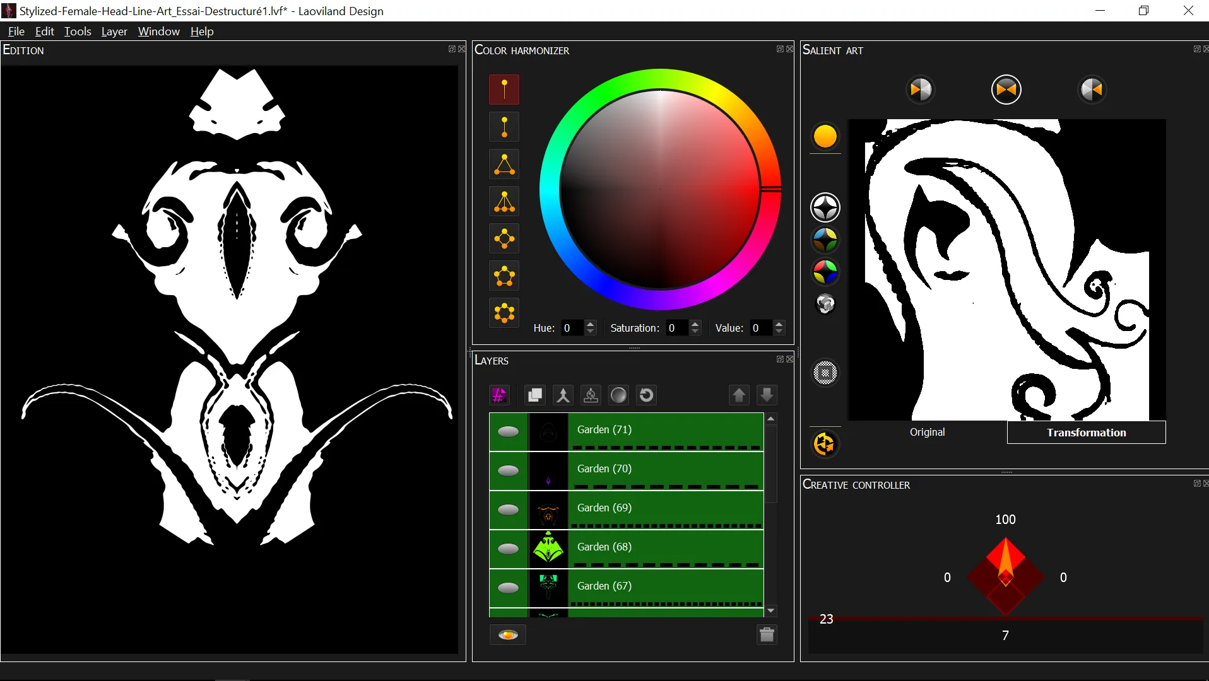Click the dotted square texture icon

coord(825,373)
